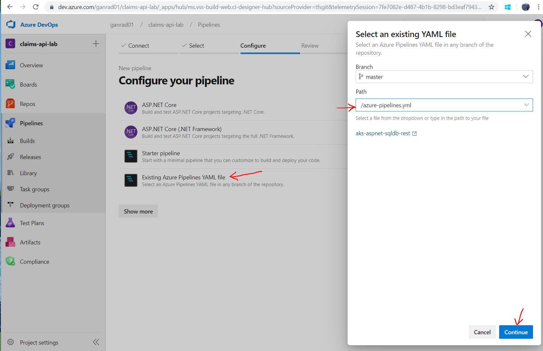Viewport: 543px width, 351px height.
Task: Collapse the sidebar with double-chevron icon
Action: (96, 342)
